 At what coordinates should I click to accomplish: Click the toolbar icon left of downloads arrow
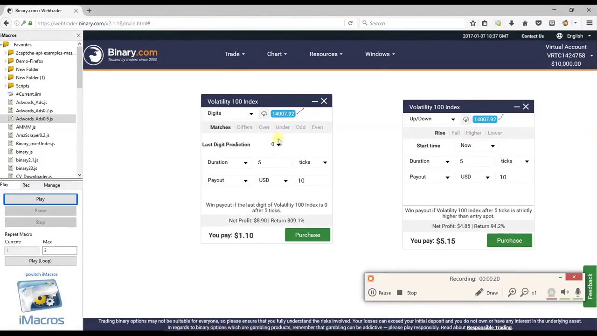(498, 23)
